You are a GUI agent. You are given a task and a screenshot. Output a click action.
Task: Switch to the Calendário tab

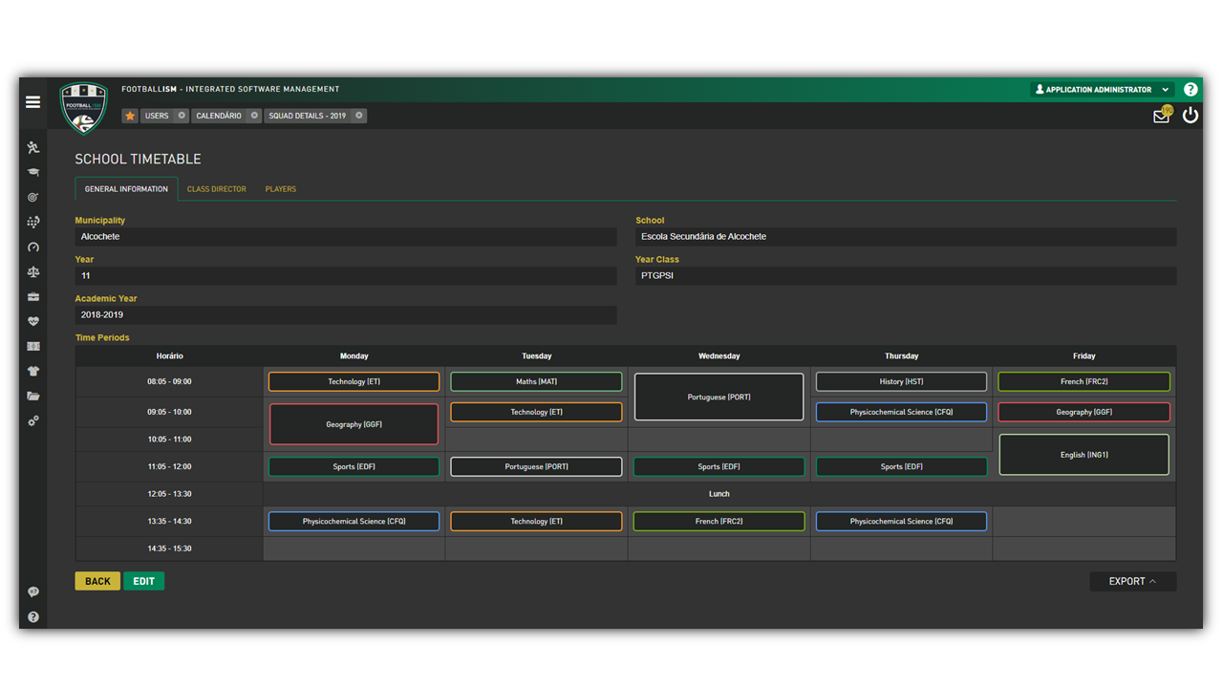click(x=219, y=116)
